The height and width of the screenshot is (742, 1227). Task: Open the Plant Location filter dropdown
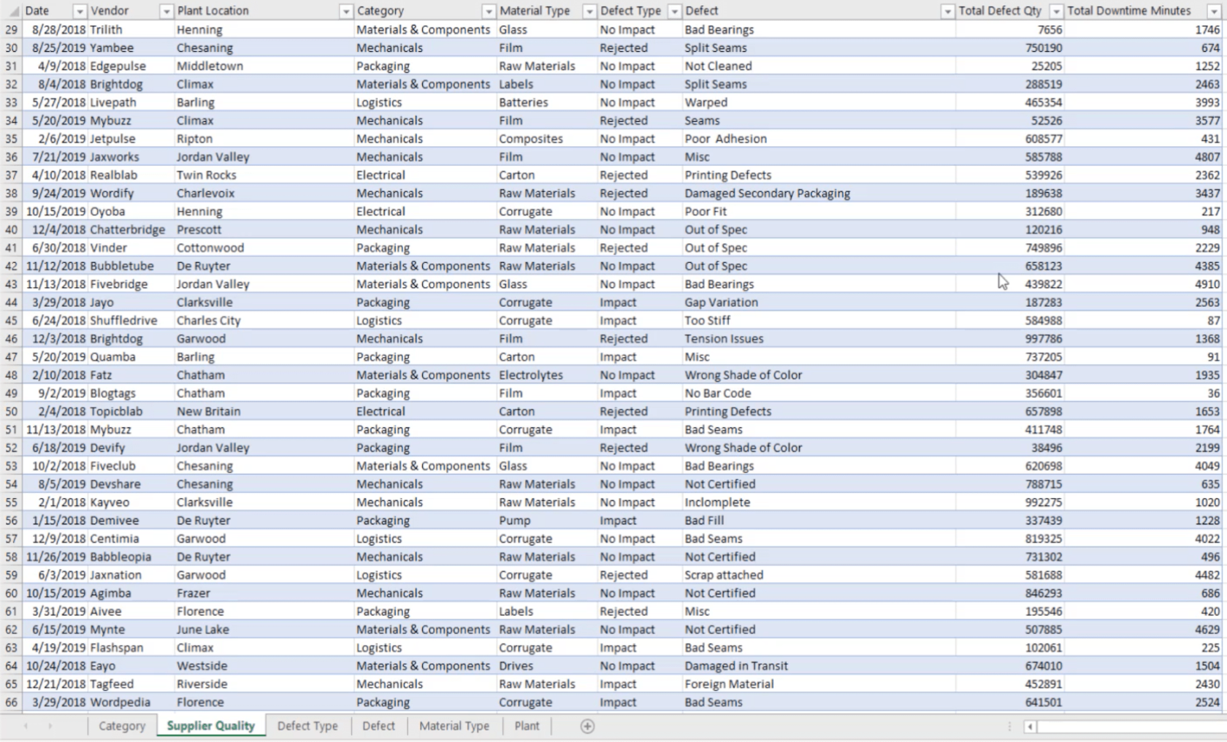click(x=346, y=11)
